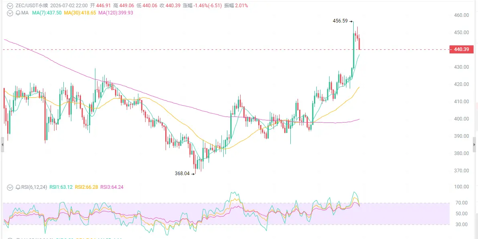Click the 70.00 RSI axis label
The image size is (478, 239).
coord(462,203)
